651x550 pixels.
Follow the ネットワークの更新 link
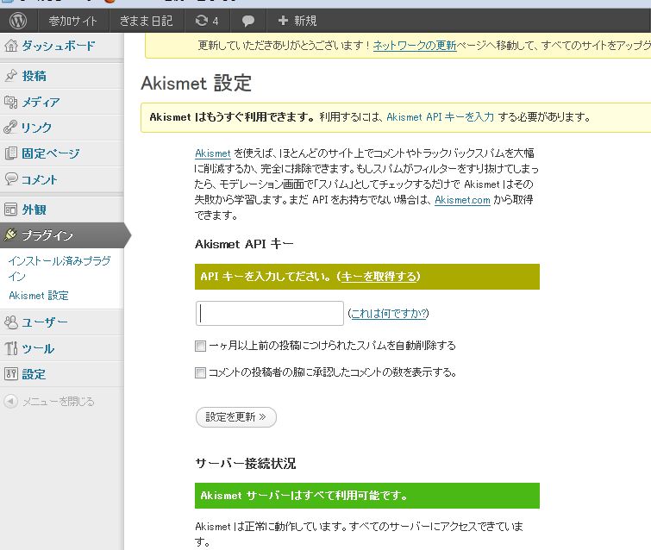tap(415, 45)
